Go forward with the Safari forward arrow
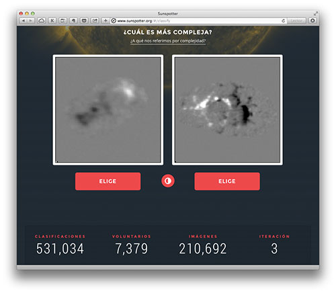The height and width of the screenshot is (293, 336). 31,21
